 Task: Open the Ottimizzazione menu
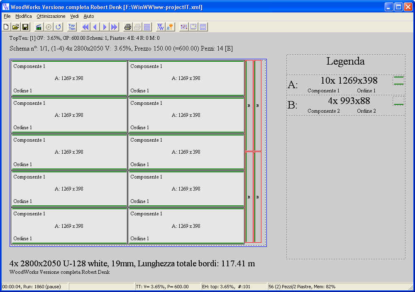click(51, 16)
